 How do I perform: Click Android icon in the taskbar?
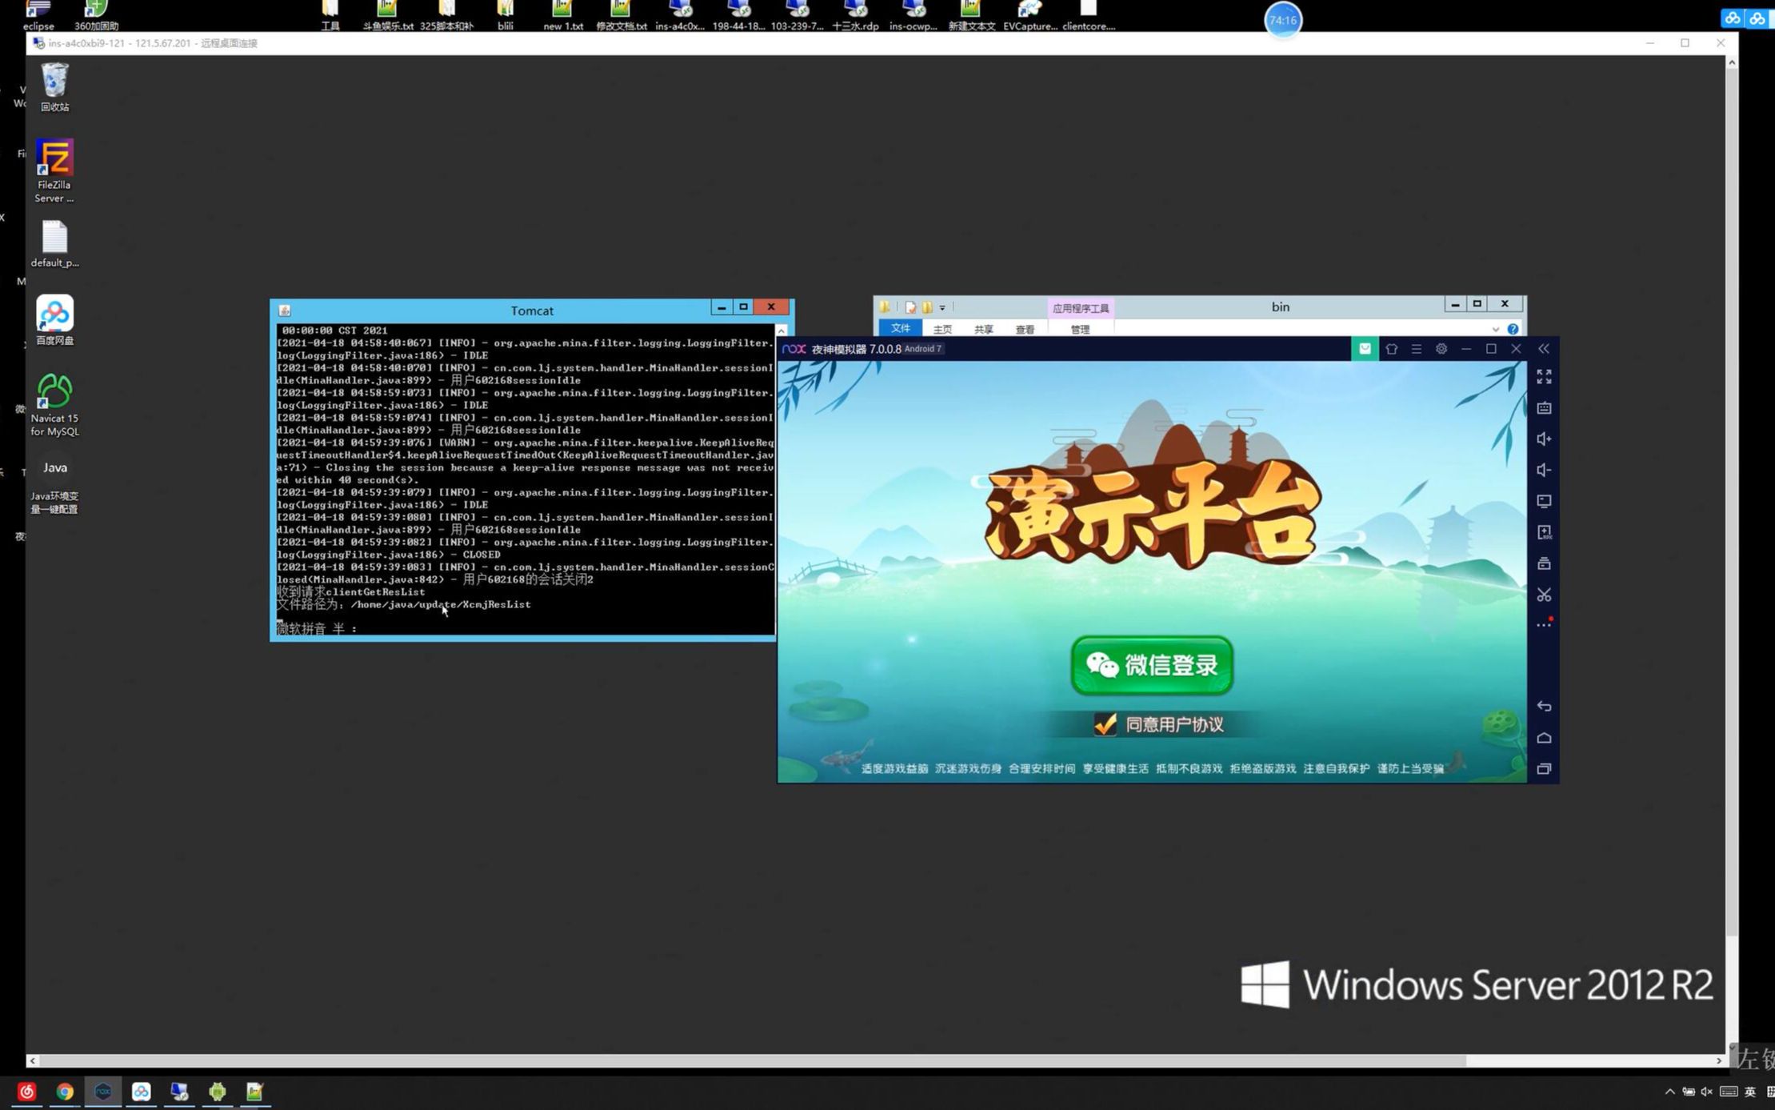(217, 1092)
